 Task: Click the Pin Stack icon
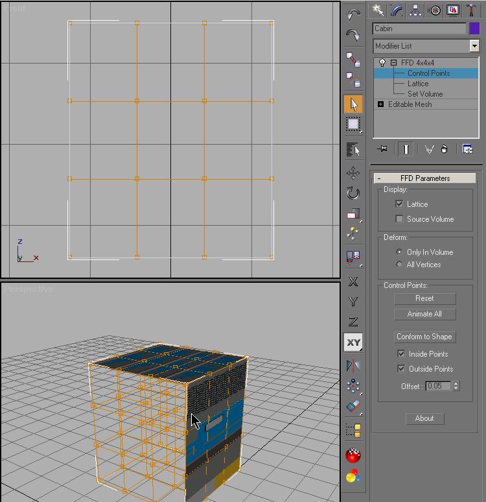click(x=382, y=149)
